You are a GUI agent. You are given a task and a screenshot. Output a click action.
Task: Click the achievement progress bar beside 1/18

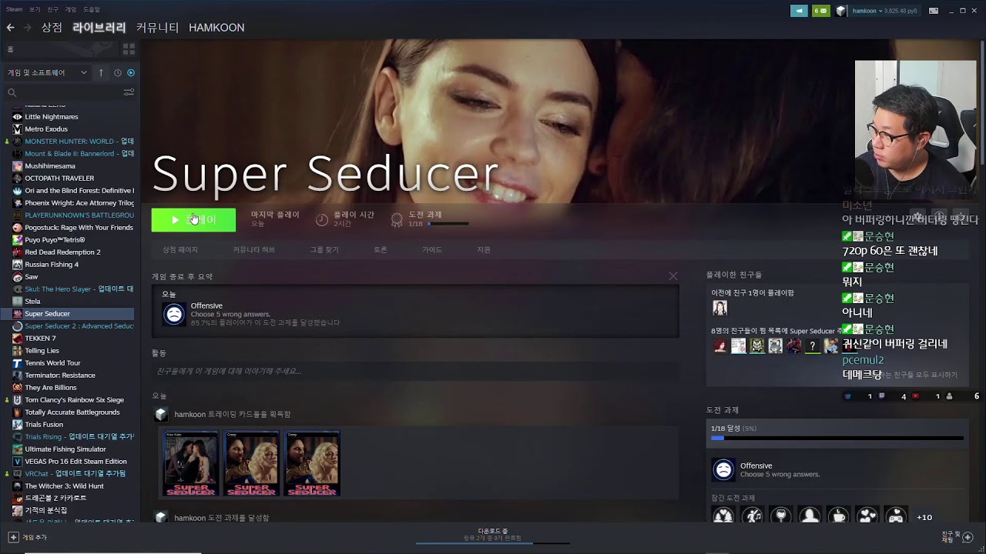tap(448, 224)
